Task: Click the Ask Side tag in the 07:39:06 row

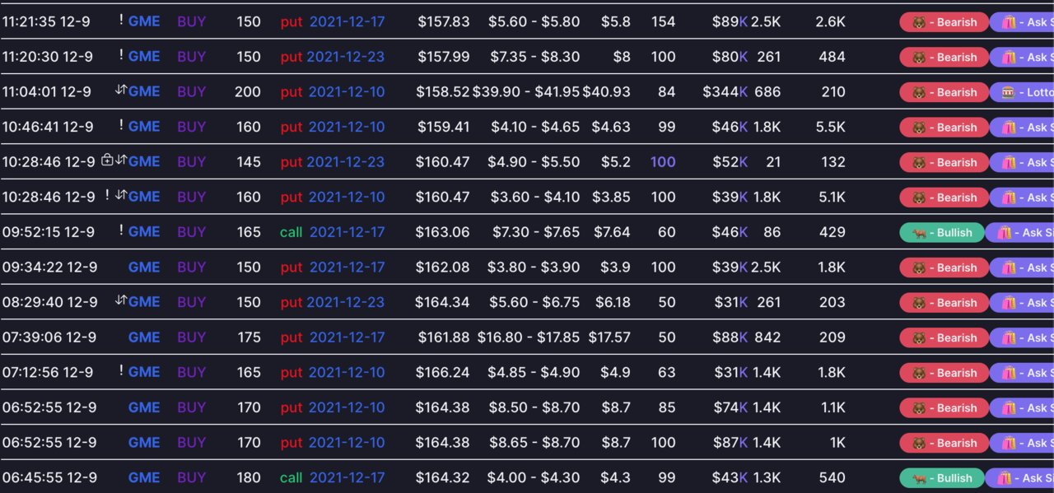Action: 1022,337
